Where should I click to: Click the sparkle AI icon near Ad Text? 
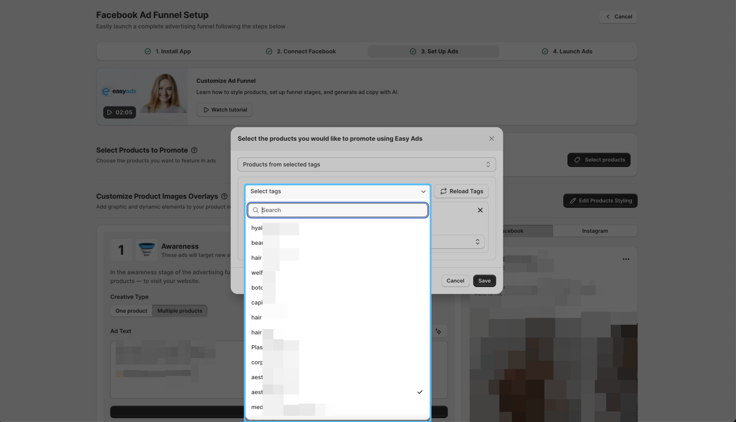pyautogui.click(x=438, y=331)
